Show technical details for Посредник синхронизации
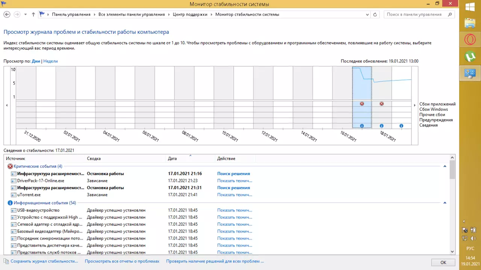 click(234, 238)
